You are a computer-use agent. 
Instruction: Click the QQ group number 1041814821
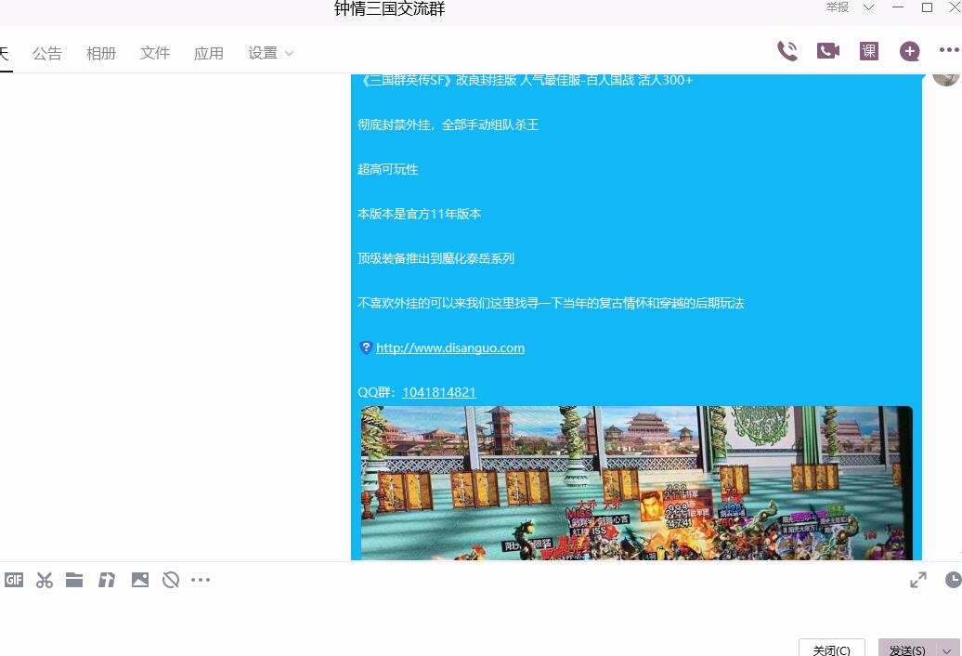coord(439,392)
